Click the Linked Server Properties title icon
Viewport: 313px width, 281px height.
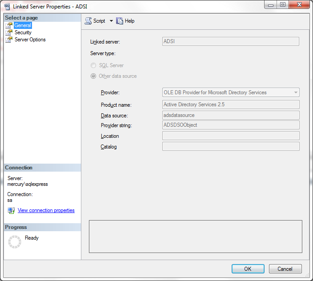pyautogui.click(x=7, y=7)
